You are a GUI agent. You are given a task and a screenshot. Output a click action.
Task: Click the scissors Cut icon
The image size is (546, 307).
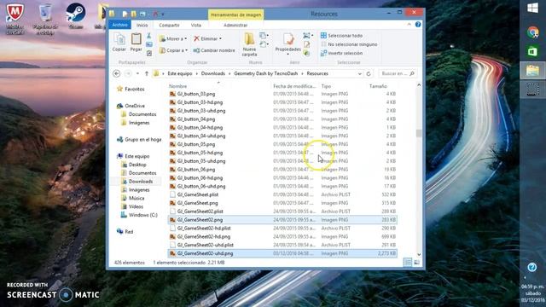pos(149,36)
